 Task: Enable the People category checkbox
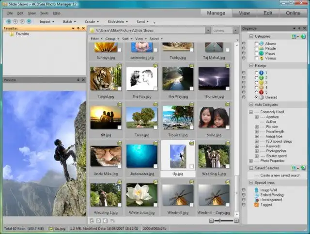click(257, 48)
